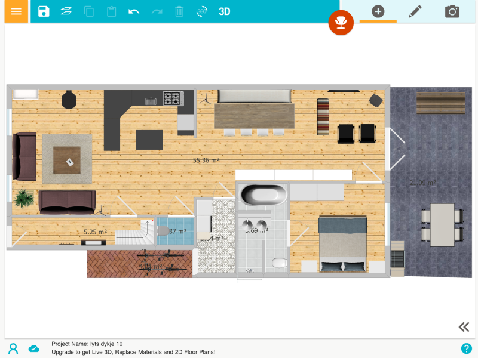Open the 360 panorama view
Image resolution: width=478 pixels, height=358 pixels.
[201, 11]
